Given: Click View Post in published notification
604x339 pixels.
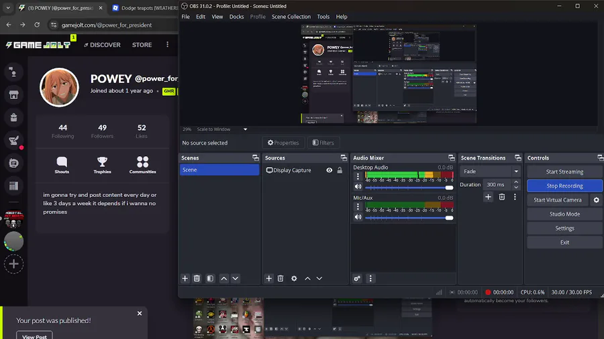Looking at the screenshot, I should pos(34,336).
